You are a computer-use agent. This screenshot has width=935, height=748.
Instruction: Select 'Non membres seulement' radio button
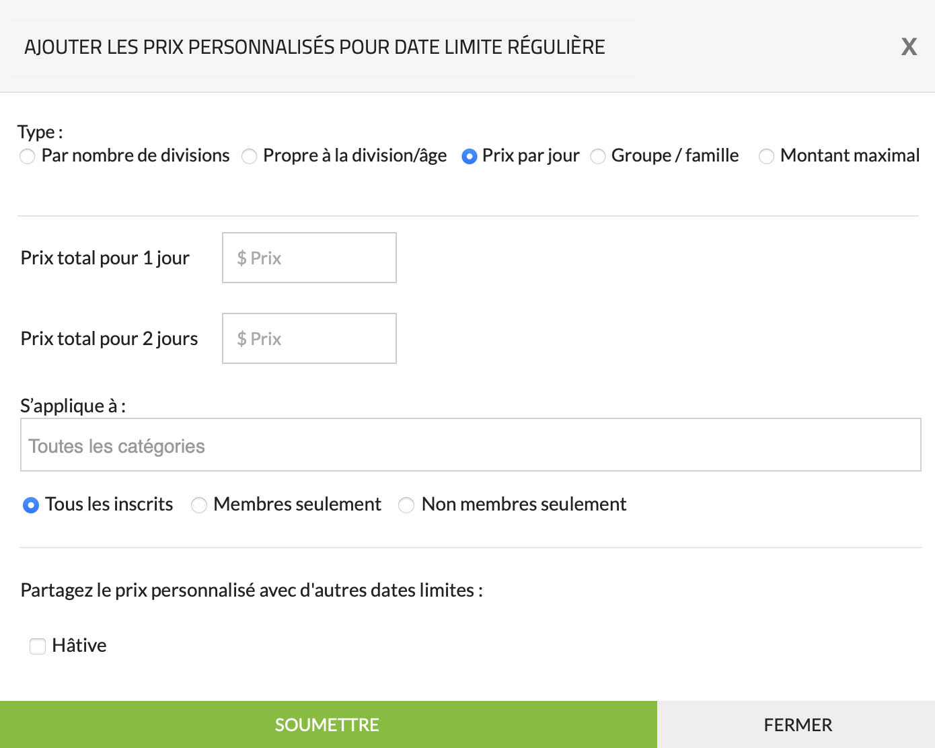(406, 505)
